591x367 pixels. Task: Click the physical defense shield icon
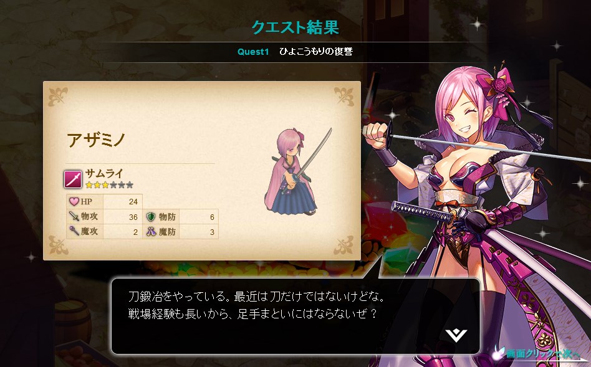click(151, 217)
